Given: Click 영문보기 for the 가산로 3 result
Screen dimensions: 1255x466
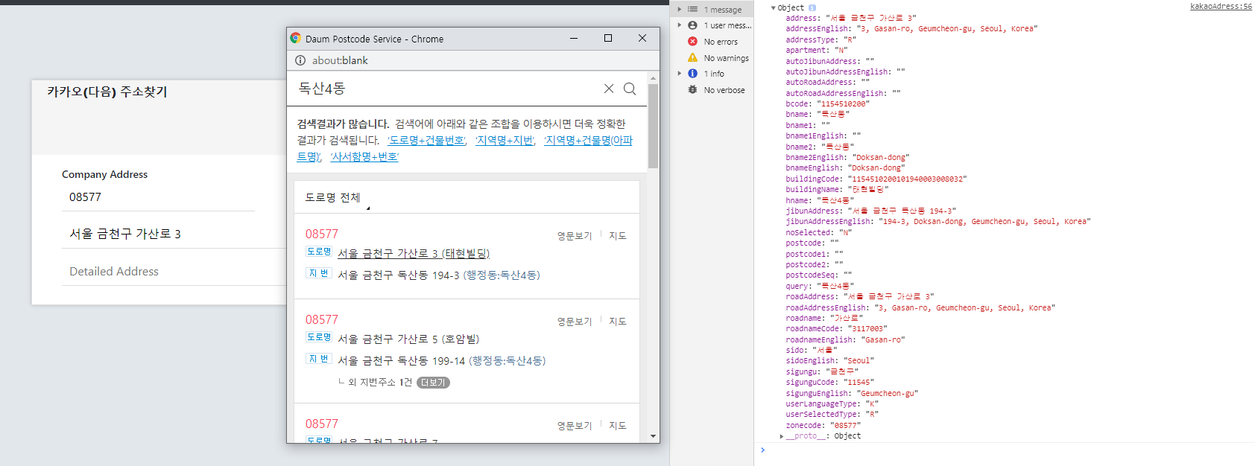Looking at the screenshot, I should point(575,235).
